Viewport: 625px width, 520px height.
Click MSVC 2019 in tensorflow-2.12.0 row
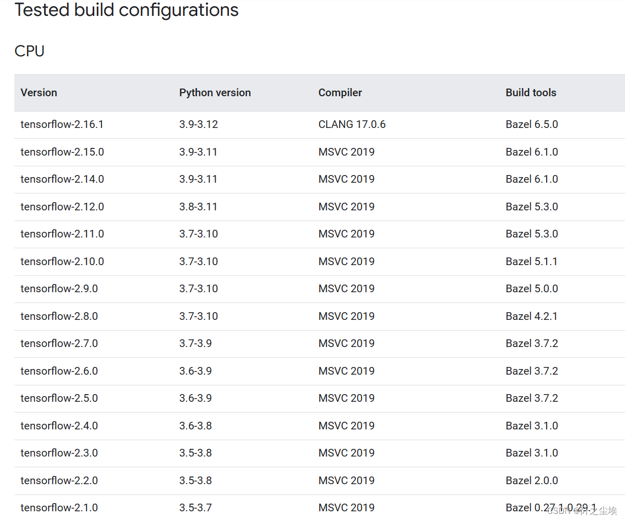(x=346, y=207)
